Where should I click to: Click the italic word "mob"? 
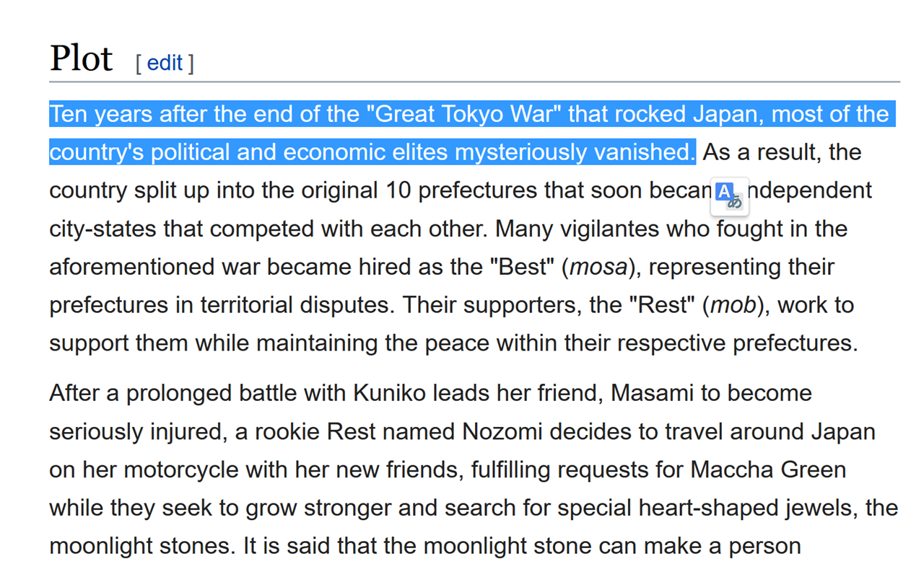coord(732,305)
